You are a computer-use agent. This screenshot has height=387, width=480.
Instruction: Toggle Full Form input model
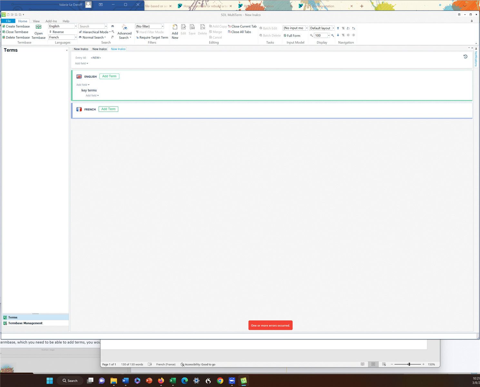click(x=292, y=35)
